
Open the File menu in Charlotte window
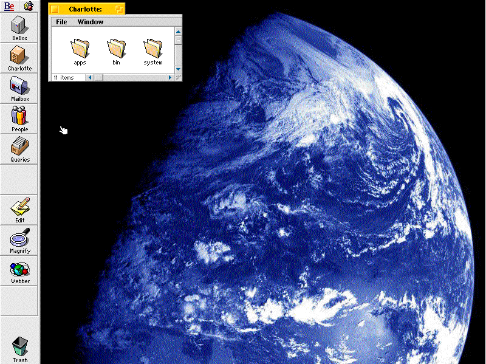coord(61,22)
